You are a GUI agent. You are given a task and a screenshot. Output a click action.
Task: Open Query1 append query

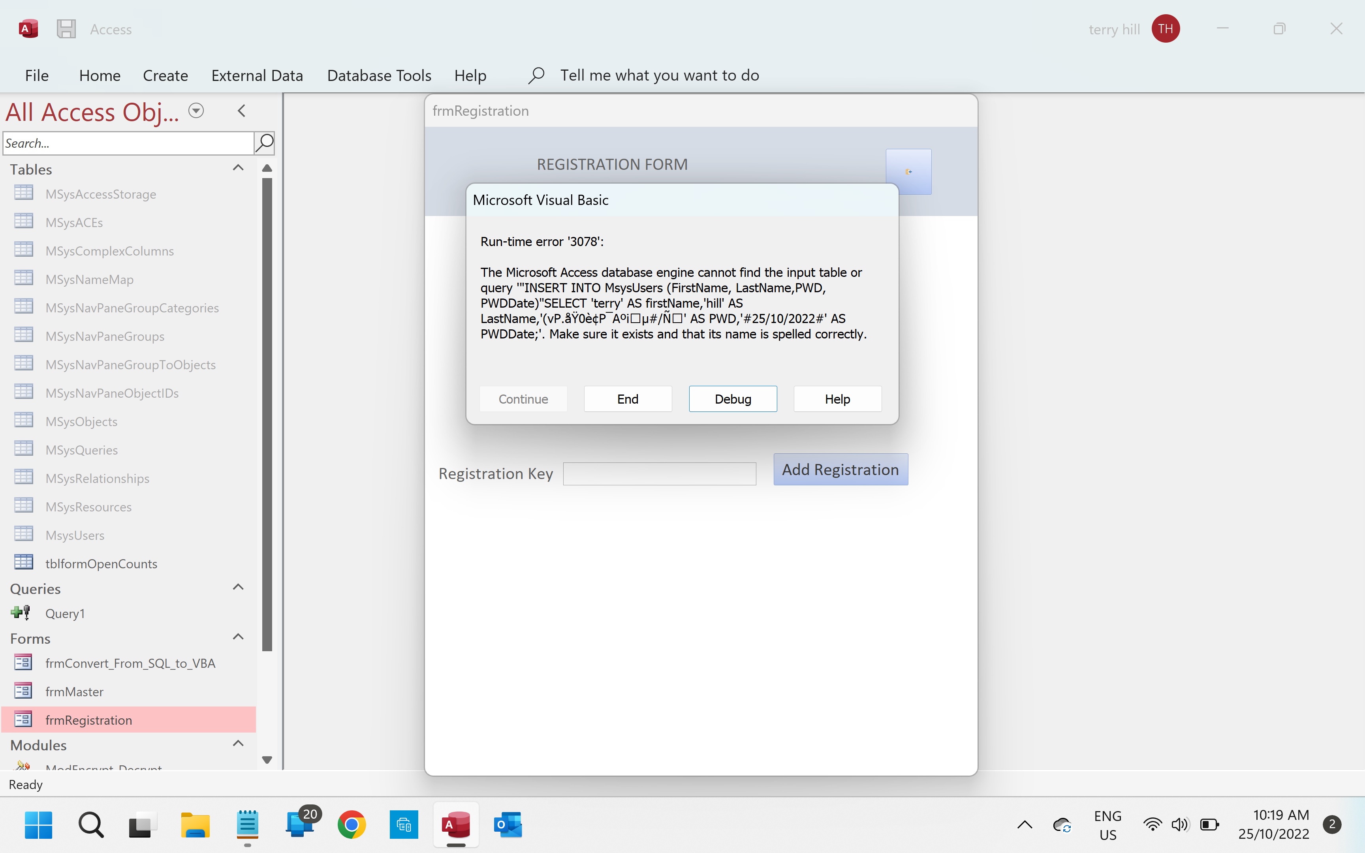pyautogui.click(x=65, y=613)
